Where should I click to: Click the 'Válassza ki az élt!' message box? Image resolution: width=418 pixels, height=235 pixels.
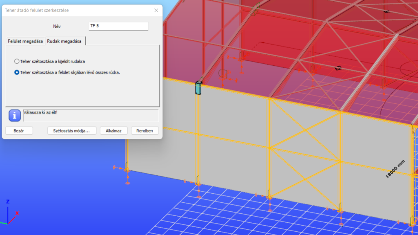[90, 116]
